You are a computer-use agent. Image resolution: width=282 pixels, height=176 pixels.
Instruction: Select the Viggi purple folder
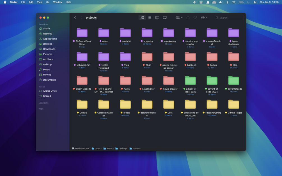coord(125,57)
